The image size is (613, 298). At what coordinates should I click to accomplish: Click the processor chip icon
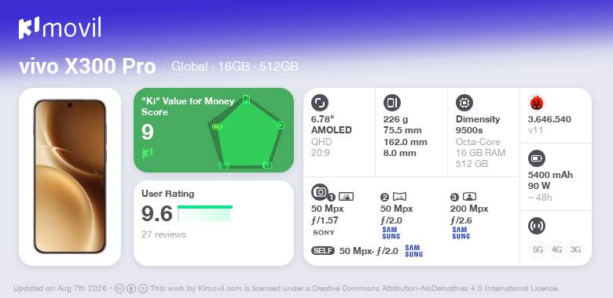point(464,103)
